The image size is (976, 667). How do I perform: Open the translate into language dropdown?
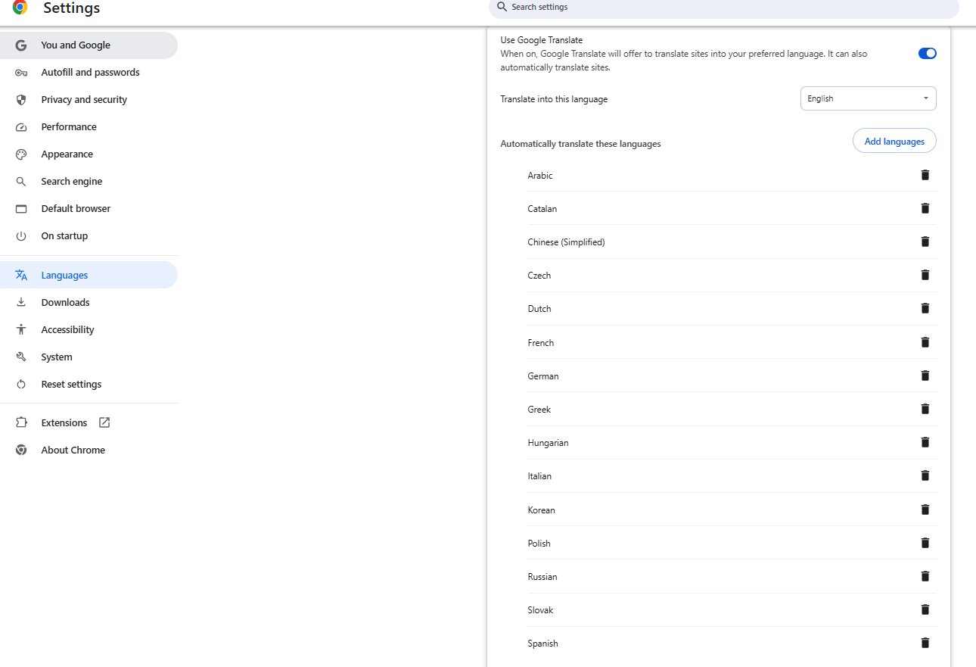pyautogui.click(x=868, y=98)
